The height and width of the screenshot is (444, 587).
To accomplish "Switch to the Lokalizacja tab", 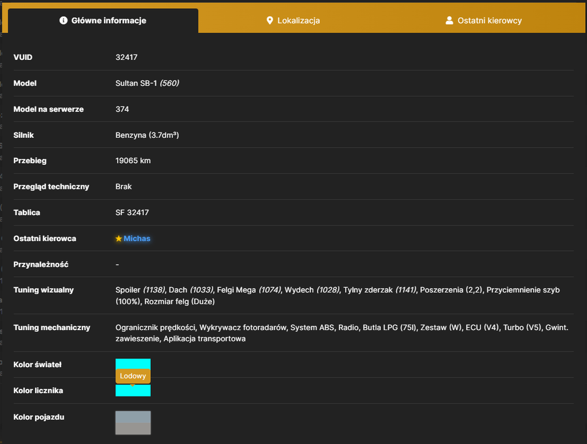I will pos(293,21).
